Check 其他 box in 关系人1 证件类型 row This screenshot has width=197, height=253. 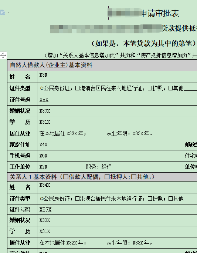[x=170, y=199]
